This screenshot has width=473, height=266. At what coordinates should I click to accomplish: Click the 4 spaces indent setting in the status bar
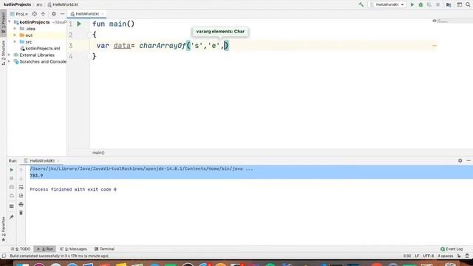coord(445,256)
